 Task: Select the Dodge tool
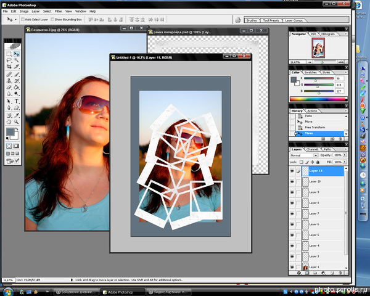pos(16,94)
